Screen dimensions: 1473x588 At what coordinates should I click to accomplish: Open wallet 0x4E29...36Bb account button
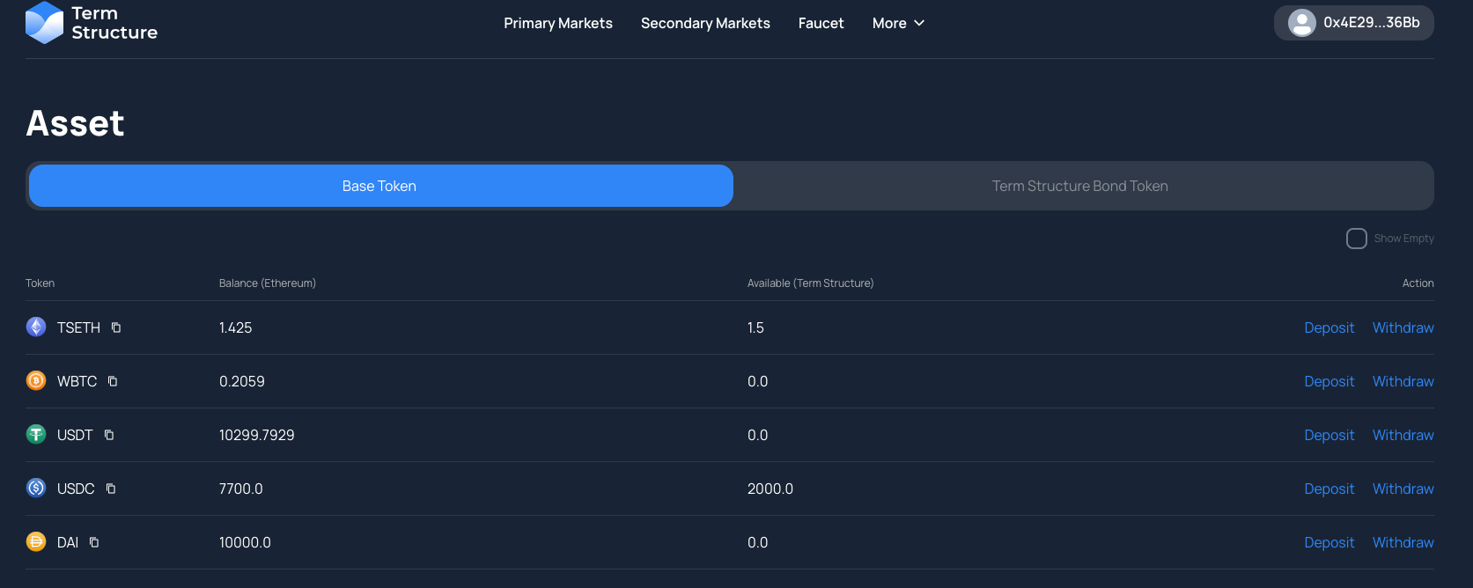click(1354, 23)
